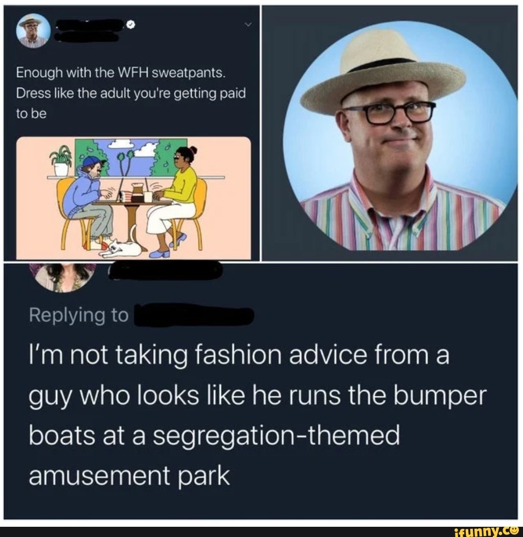Open the tweet author's small profile avatar
Screen dimensions: 523x537
click(34, 31)
